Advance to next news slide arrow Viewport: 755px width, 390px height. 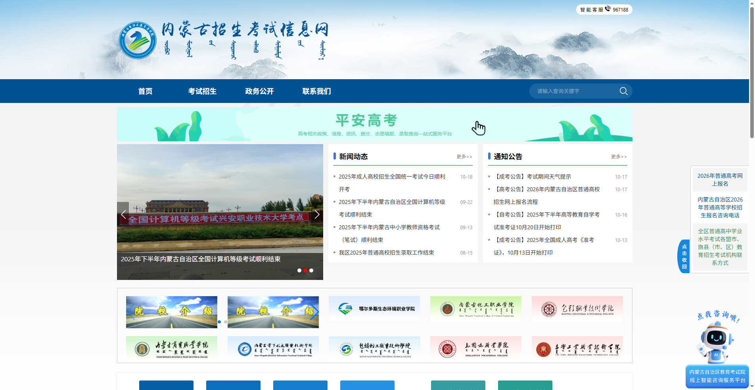[x=317, y=215]
